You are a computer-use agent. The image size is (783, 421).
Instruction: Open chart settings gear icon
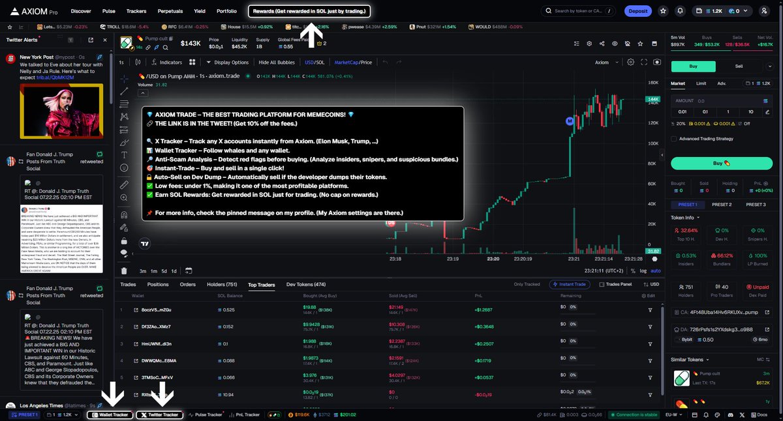point(630,62)
